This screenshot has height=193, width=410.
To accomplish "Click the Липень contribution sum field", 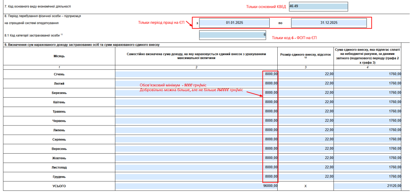I will tap(367, 130).
